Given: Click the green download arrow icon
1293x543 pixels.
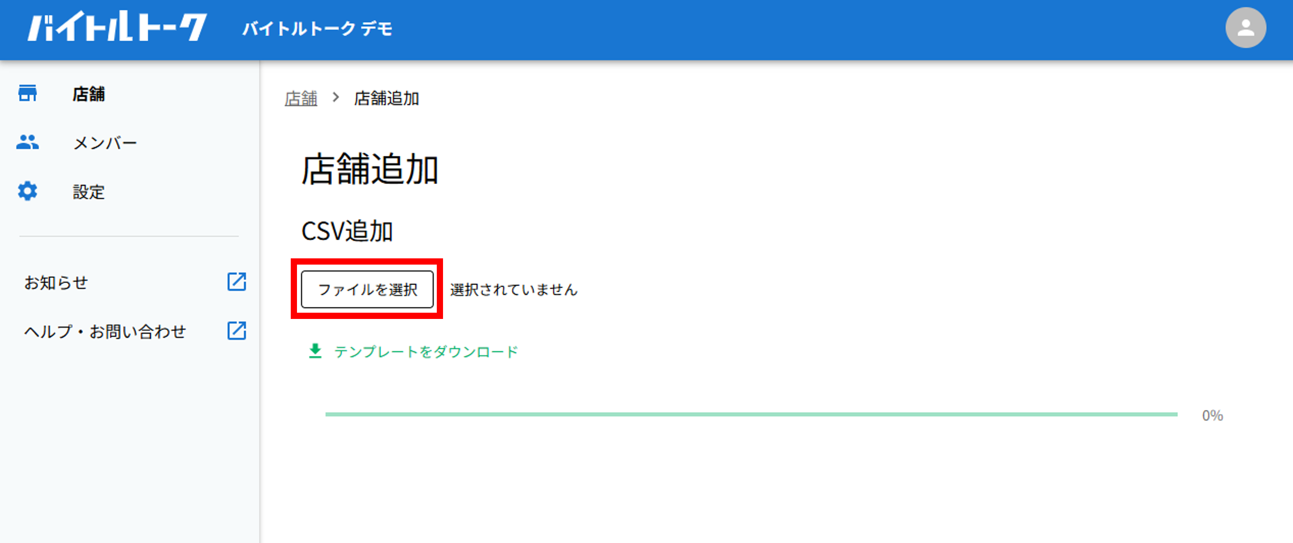Looking at the screenshot, I should (315, 351).
